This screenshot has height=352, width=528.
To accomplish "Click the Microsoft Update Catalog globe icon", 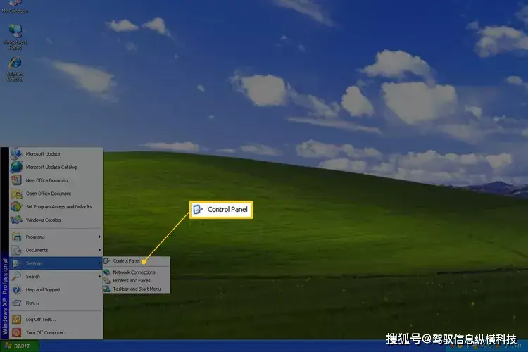I will 16,167.
